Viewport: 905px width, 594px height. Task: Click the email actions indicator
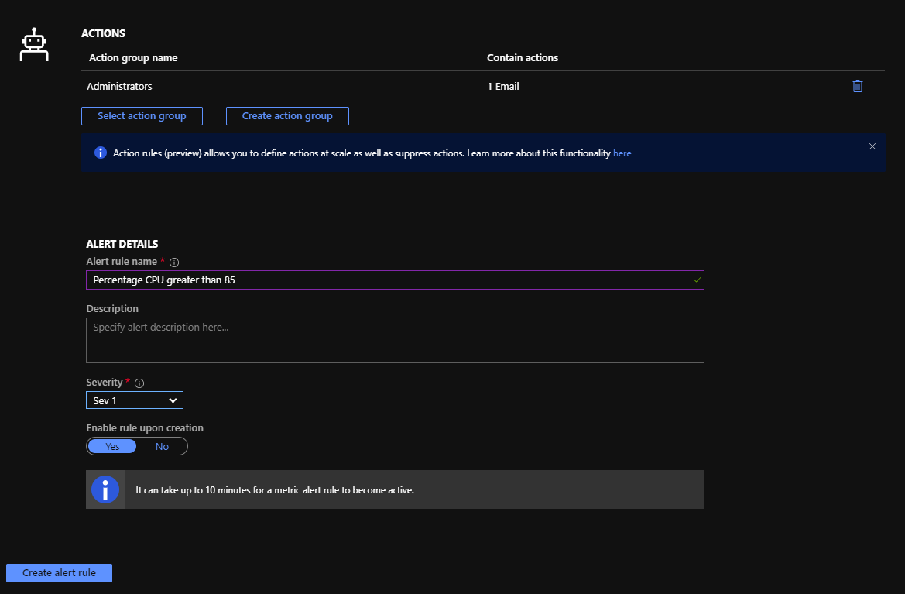coord(503,86)
